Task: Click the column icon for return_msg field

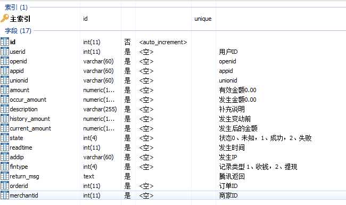Action: click(x=5, y=176)
